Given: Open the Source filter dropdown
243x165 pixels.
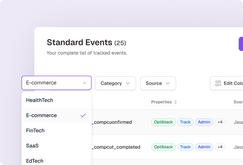Looking at the screenshot, I should click(158, 83).
